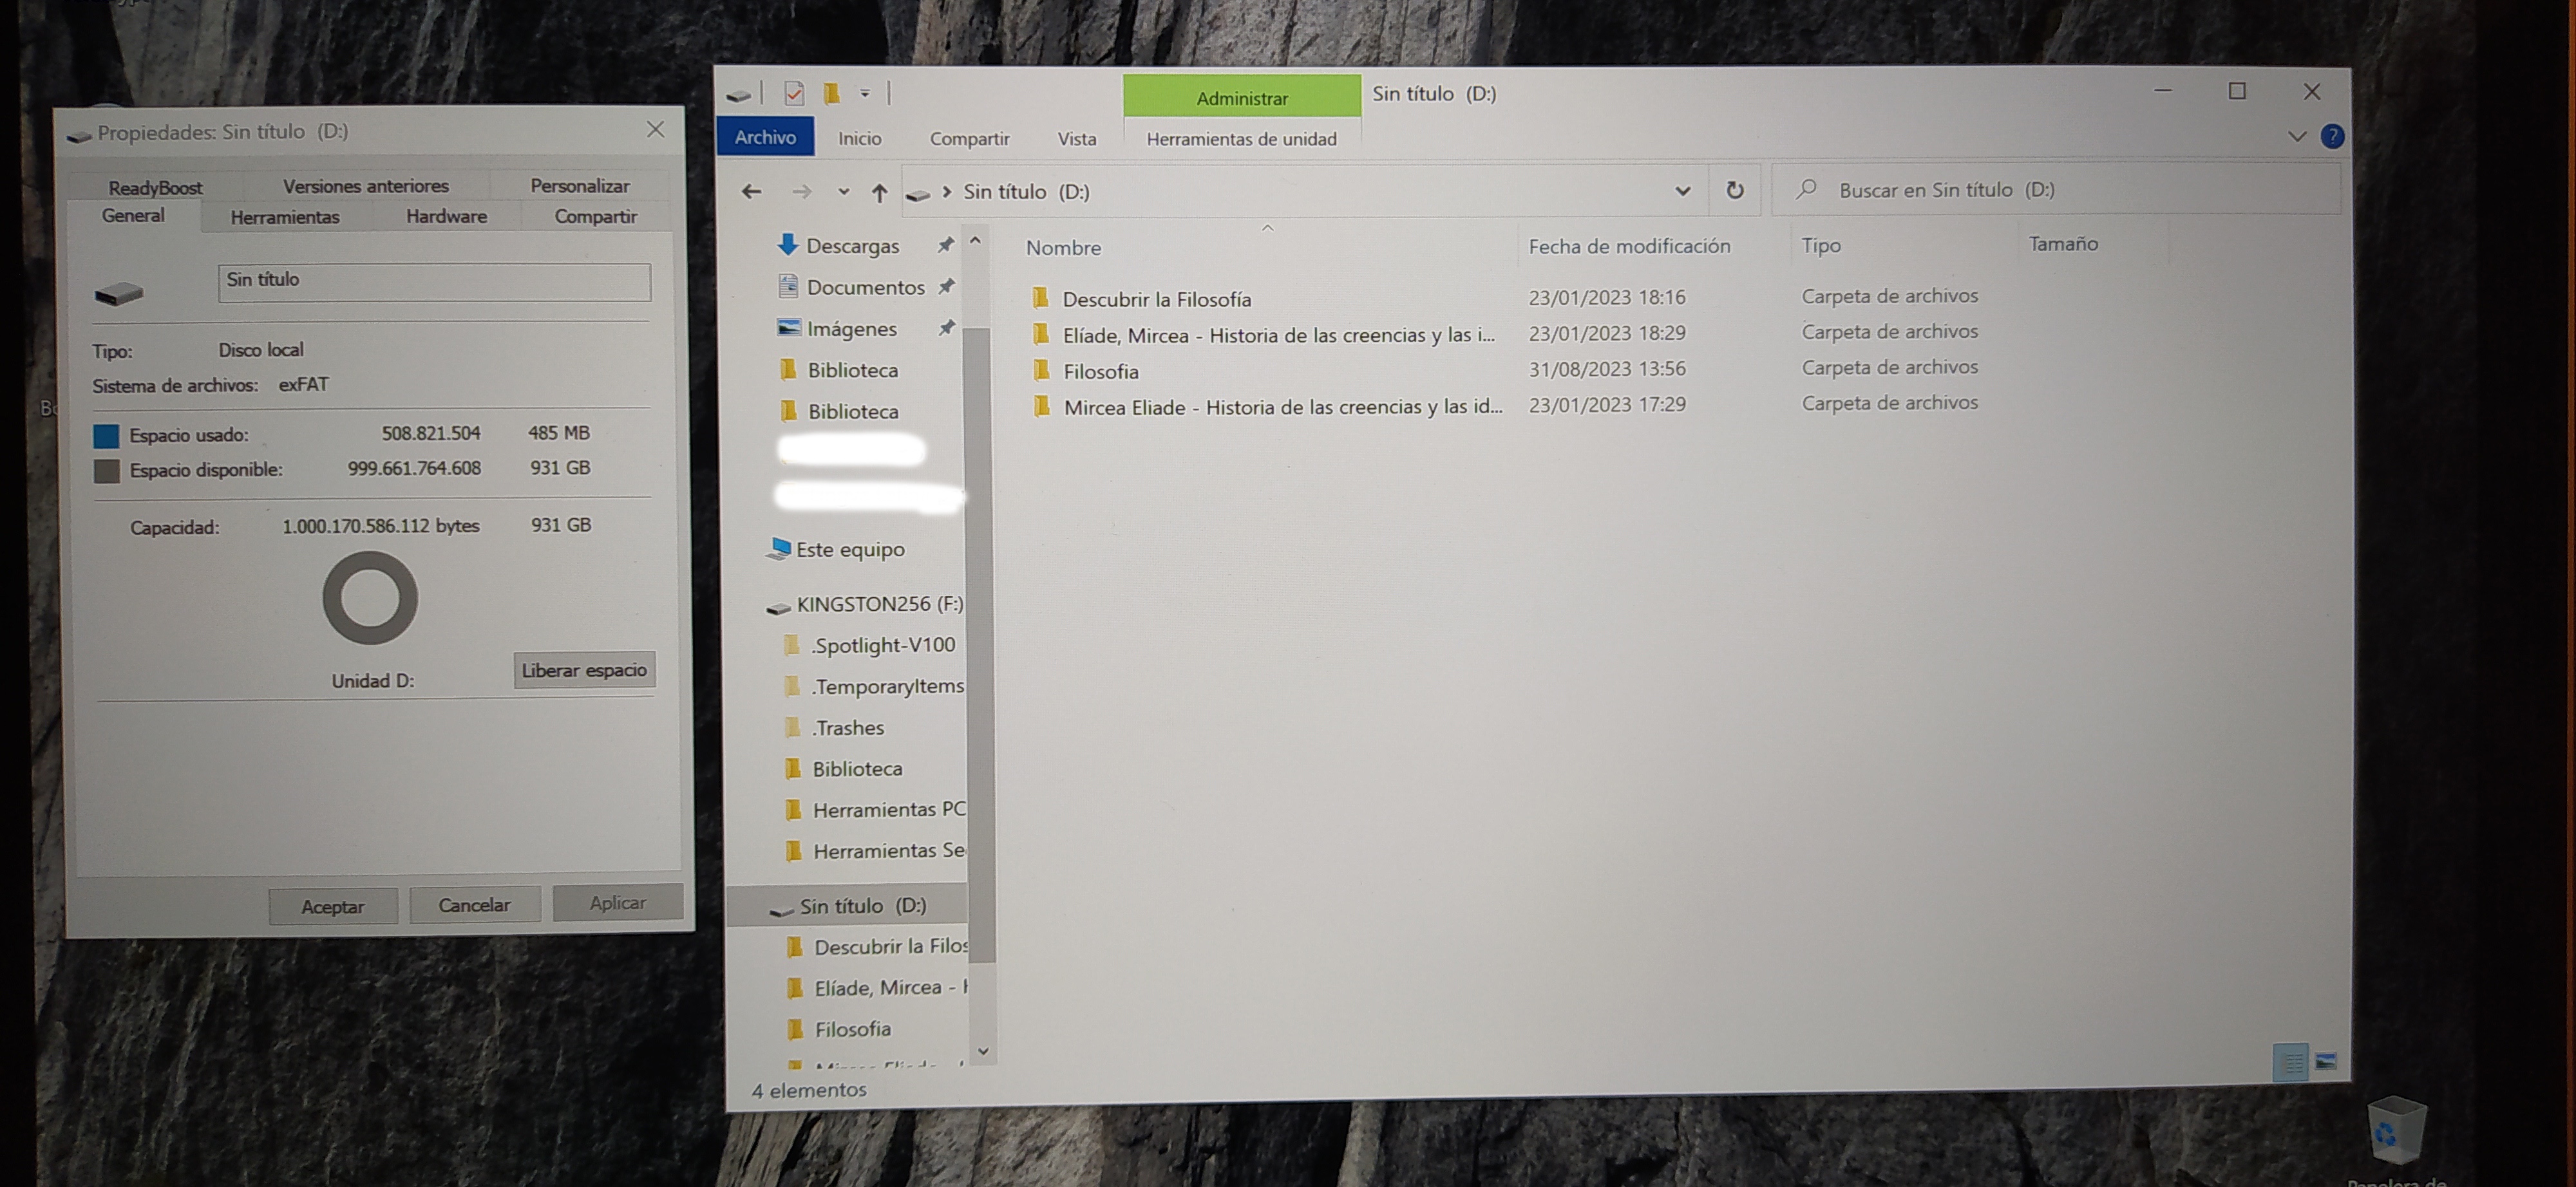Switch to large icons view layout
Image resolution: width=2576 pixels, height=1187 pixels.
[2326, 1061]
